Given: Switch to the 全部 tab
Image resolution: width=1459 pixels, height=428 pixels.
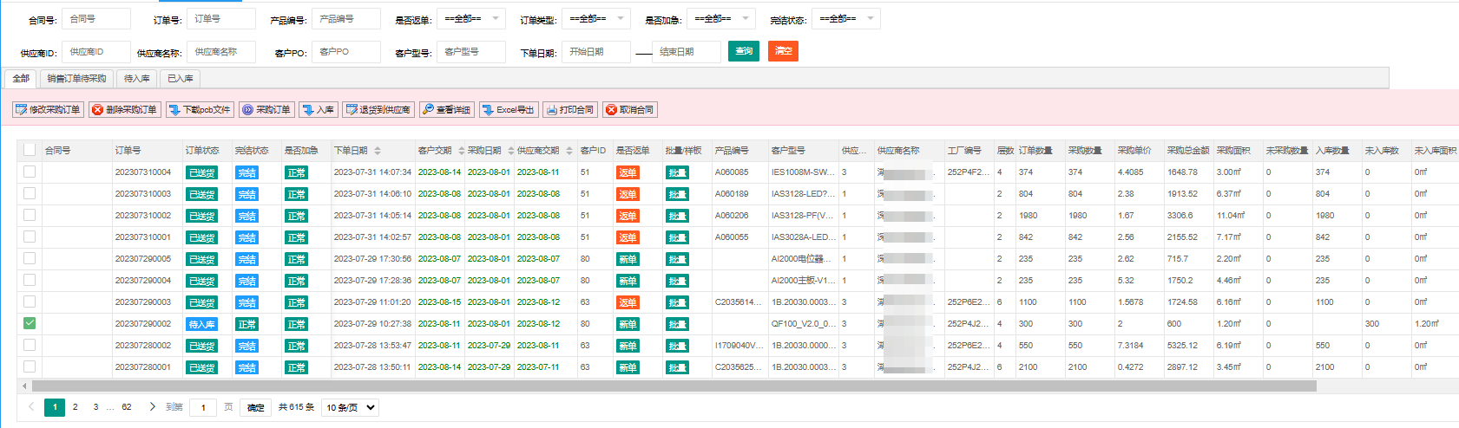Looking at the screenshot, I should coord(21,79).
